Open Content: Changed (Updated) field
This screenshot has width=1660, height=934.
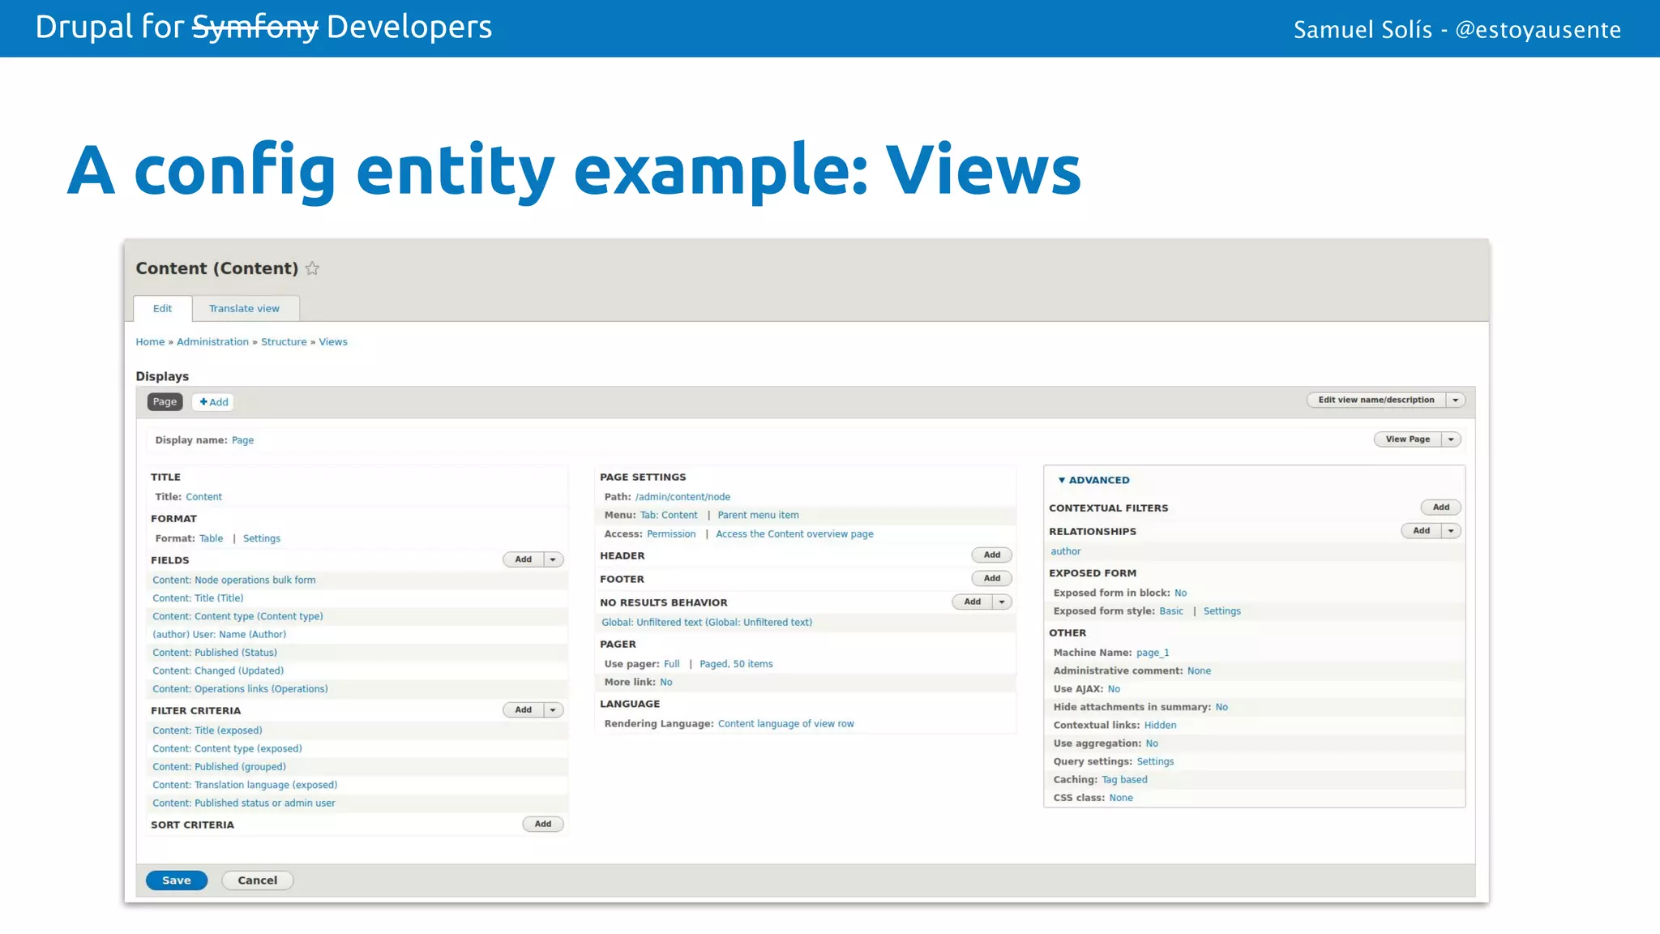click(218, 671)
